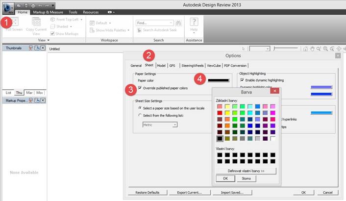Click inside the Find search field
The width and height of the screenshot is (346, 201).
click(x=152, y=23)
